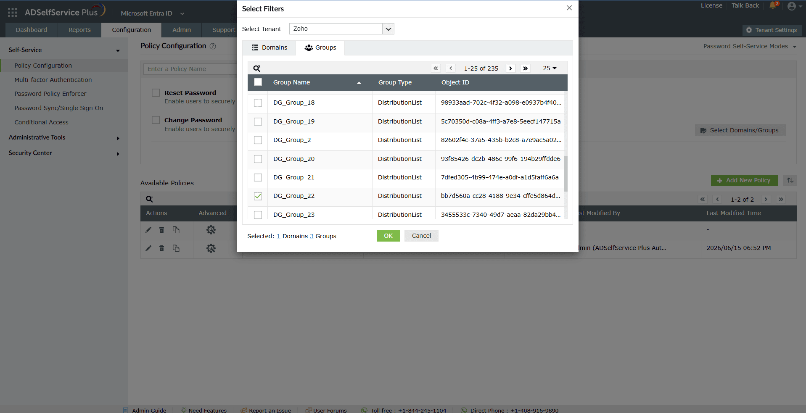Click Add New Policy button
The image size is (806, 413).
[x=744, y=180]
